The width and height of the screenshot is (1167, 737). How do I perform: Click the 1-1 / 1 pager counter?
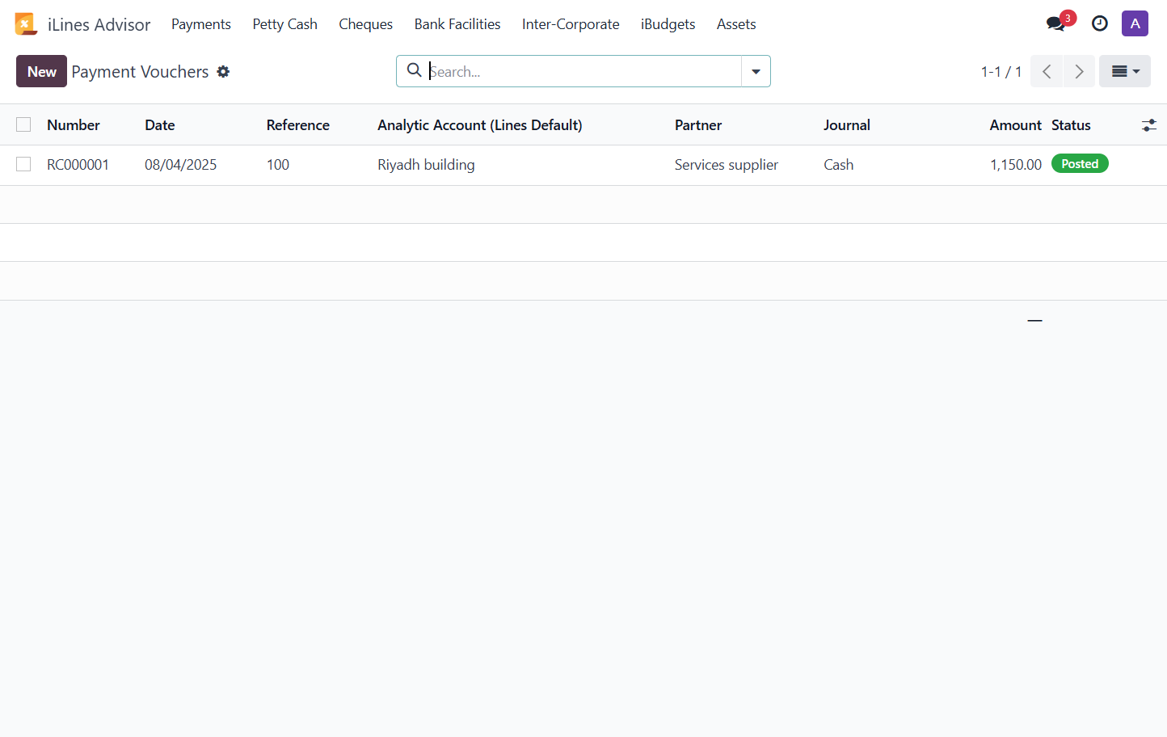(x=1001, y=71)
